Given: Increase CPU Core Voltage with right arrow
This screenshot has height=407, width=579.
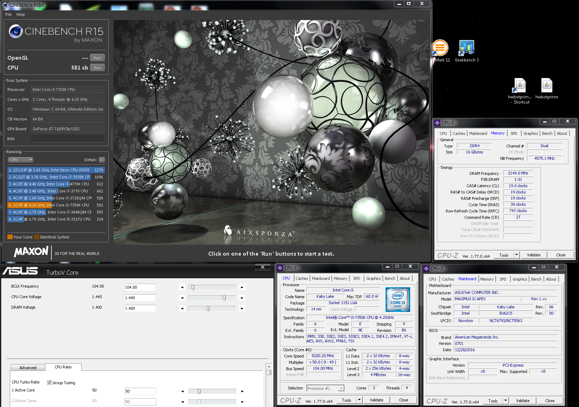Looking at the screenshot, I should pos(242,298).
